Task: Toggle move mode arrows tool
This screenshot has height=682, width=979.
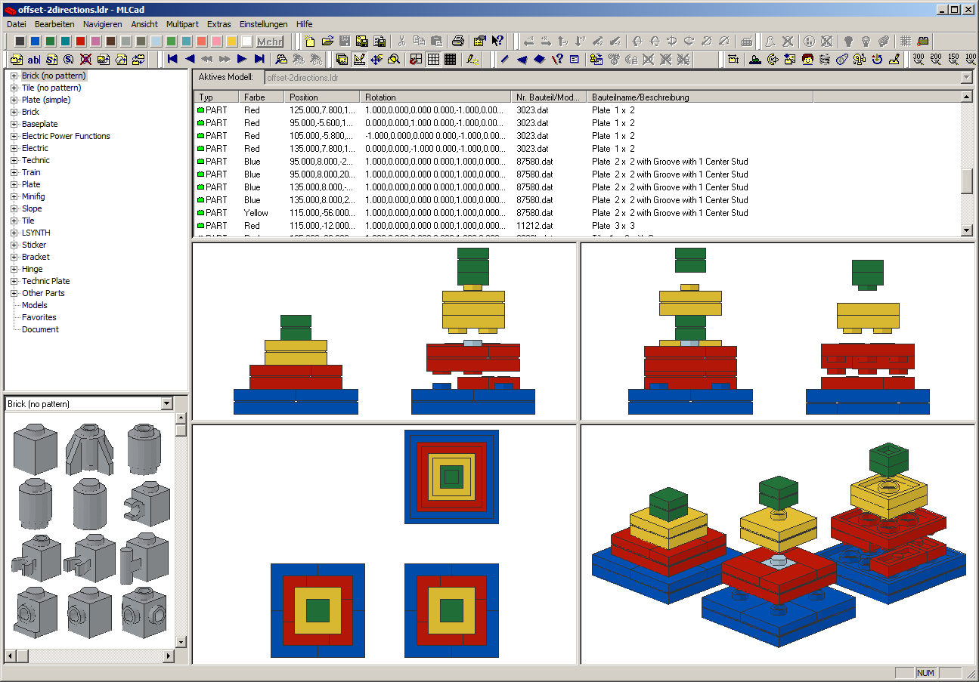Action: coord(376,59)
